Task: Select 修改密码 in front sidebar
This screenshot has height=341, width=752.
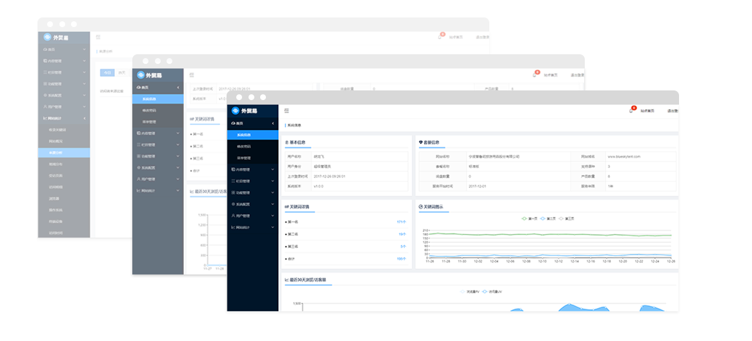Action: 243,147
